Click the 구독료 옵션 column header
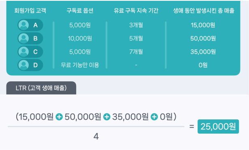 (80, 11)
